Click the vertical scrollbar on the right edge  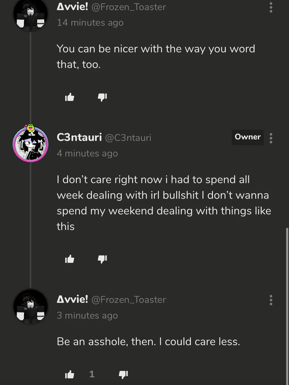tap(287, 305)
